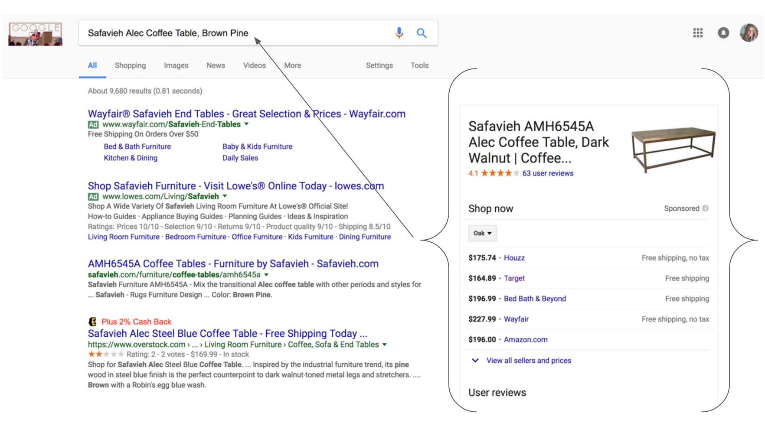Start voice search with microphone icon
This screenshot has width=765, height=423.
pyautogui.click(x=399, y=33)
